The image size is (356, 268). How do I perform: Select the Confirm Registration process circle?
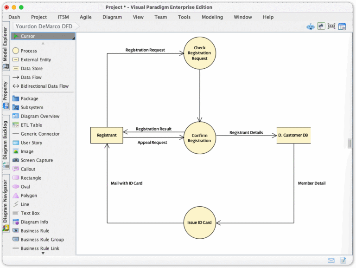click(200, 138)
